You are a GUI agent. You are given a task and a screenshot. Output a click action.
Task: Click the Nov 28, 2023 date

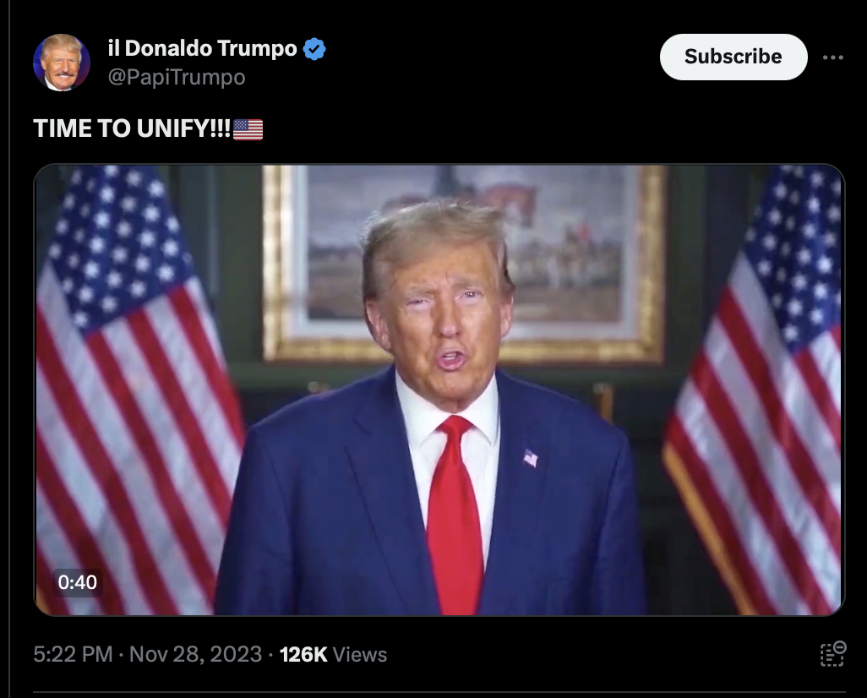click(x=195, y=654)
